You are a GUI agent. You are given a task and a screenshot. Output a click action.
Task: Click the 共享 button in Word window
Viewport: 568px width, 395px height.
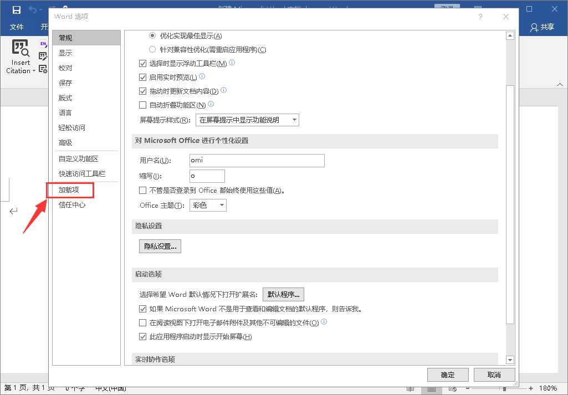(x=543, y=28)
